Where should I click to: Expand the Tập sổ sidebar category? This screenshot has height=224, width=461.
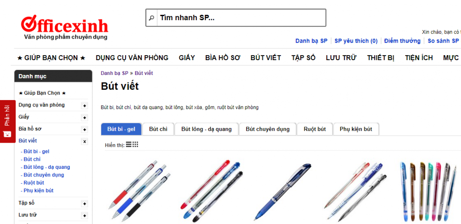[x=84, y=204]
